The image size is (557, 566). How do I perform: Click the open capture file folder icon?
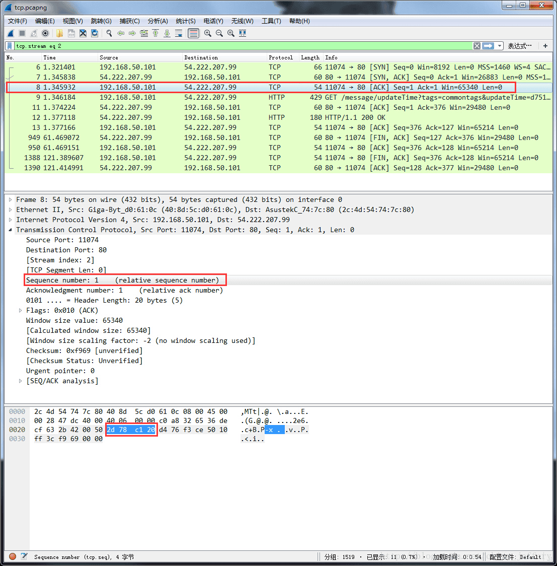[x=59, y=33]
